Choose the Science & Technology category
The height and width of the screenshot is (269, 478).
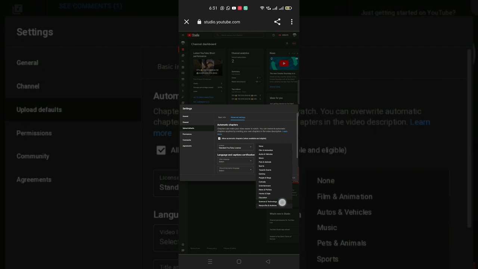[274, 202]
